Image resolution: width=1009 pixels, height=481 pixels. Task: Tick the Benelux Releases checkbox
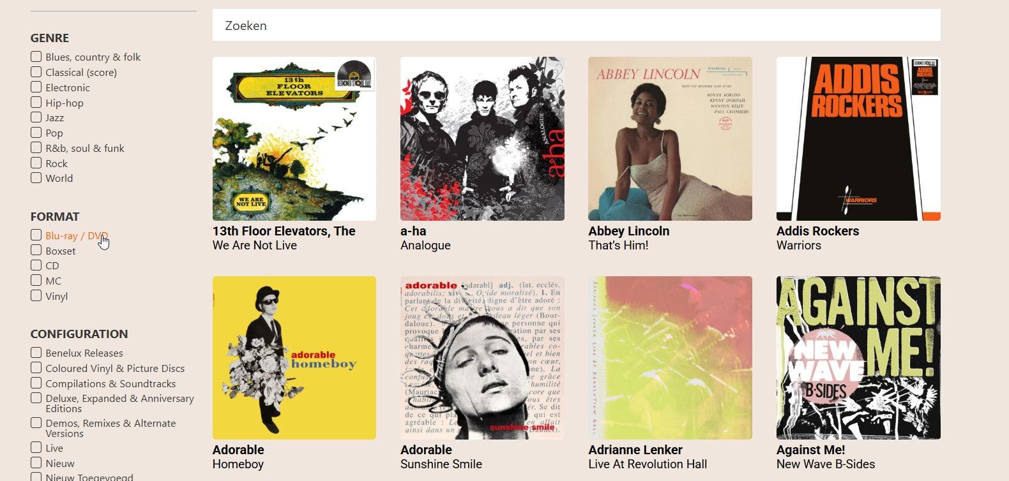click(x=36, y=352)
